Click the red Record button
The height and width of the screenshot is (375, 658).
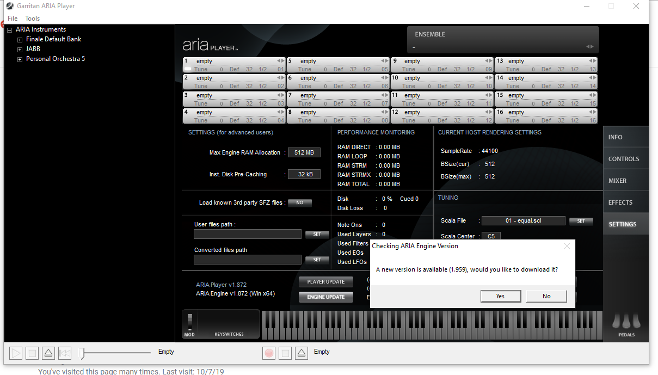pyautogui.click(x=269, y=353)
